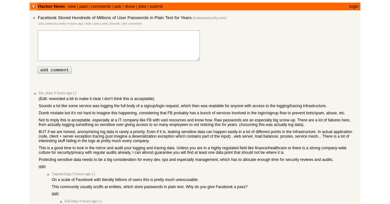Collapse the_duke's comment thread

click(75, 93)
